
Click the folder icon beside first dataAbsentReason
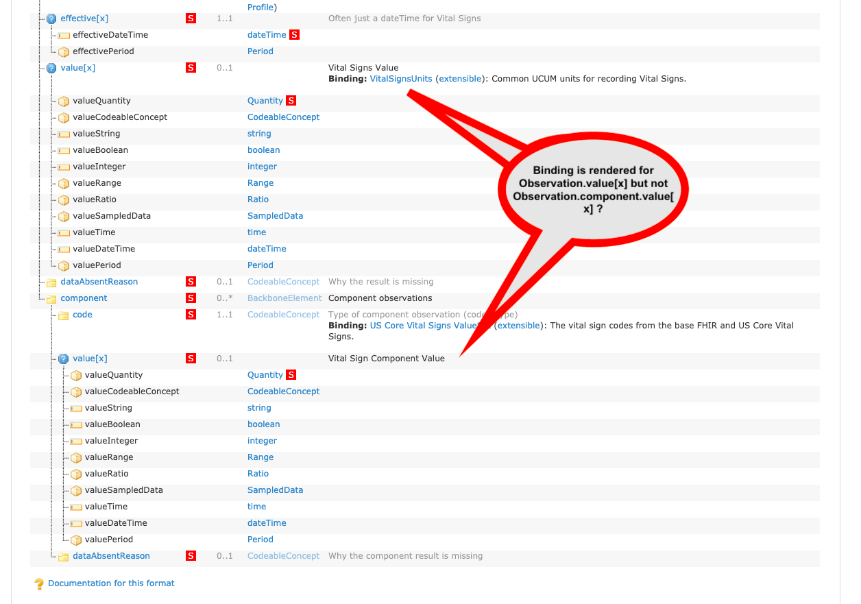click(51, 282)
